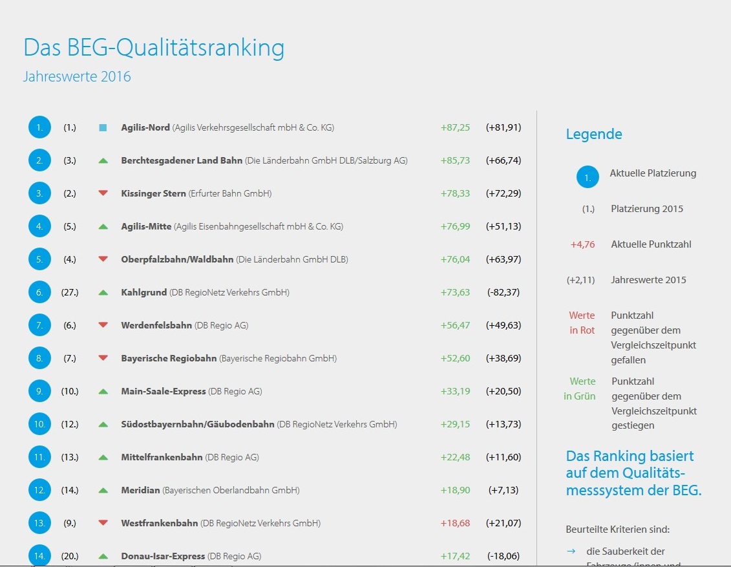Screen dimensions: 731x567
Task: Click the blue rank 1 circle badge
Action: click(39, 127)
